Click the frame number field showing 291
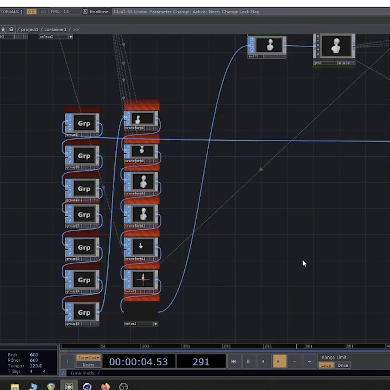The image size is (390, 390). 201,362
